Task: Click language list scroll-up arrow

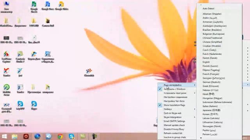Action: point(201,5)
